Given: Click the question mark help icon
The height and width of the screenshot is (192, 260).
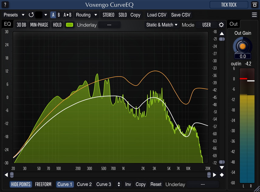Looking at the screenshot, I should [5, 5].
